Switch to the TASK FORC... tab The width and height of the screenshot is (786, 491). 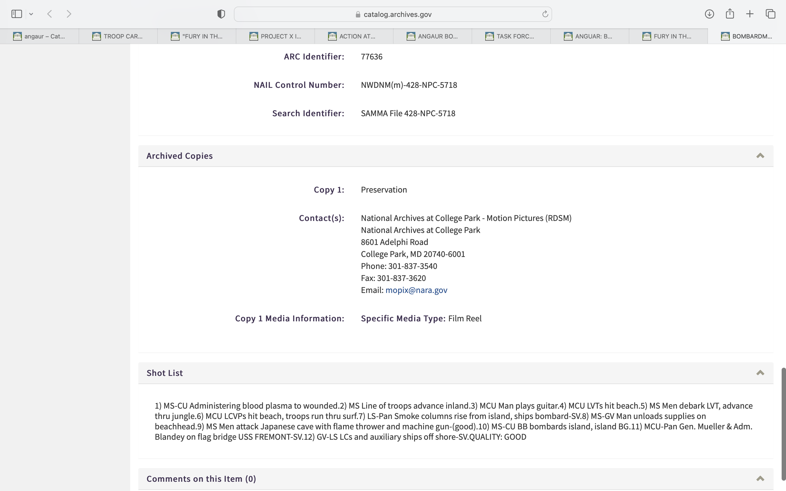(x=511, y=36)
